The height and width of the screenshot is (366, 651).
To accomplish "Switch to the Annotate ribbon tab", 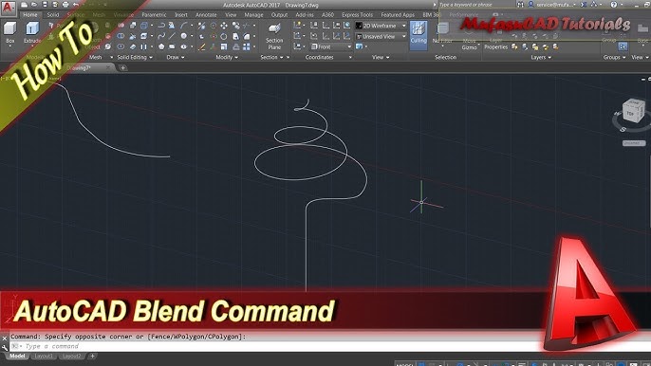I will (x=206, y=14).
